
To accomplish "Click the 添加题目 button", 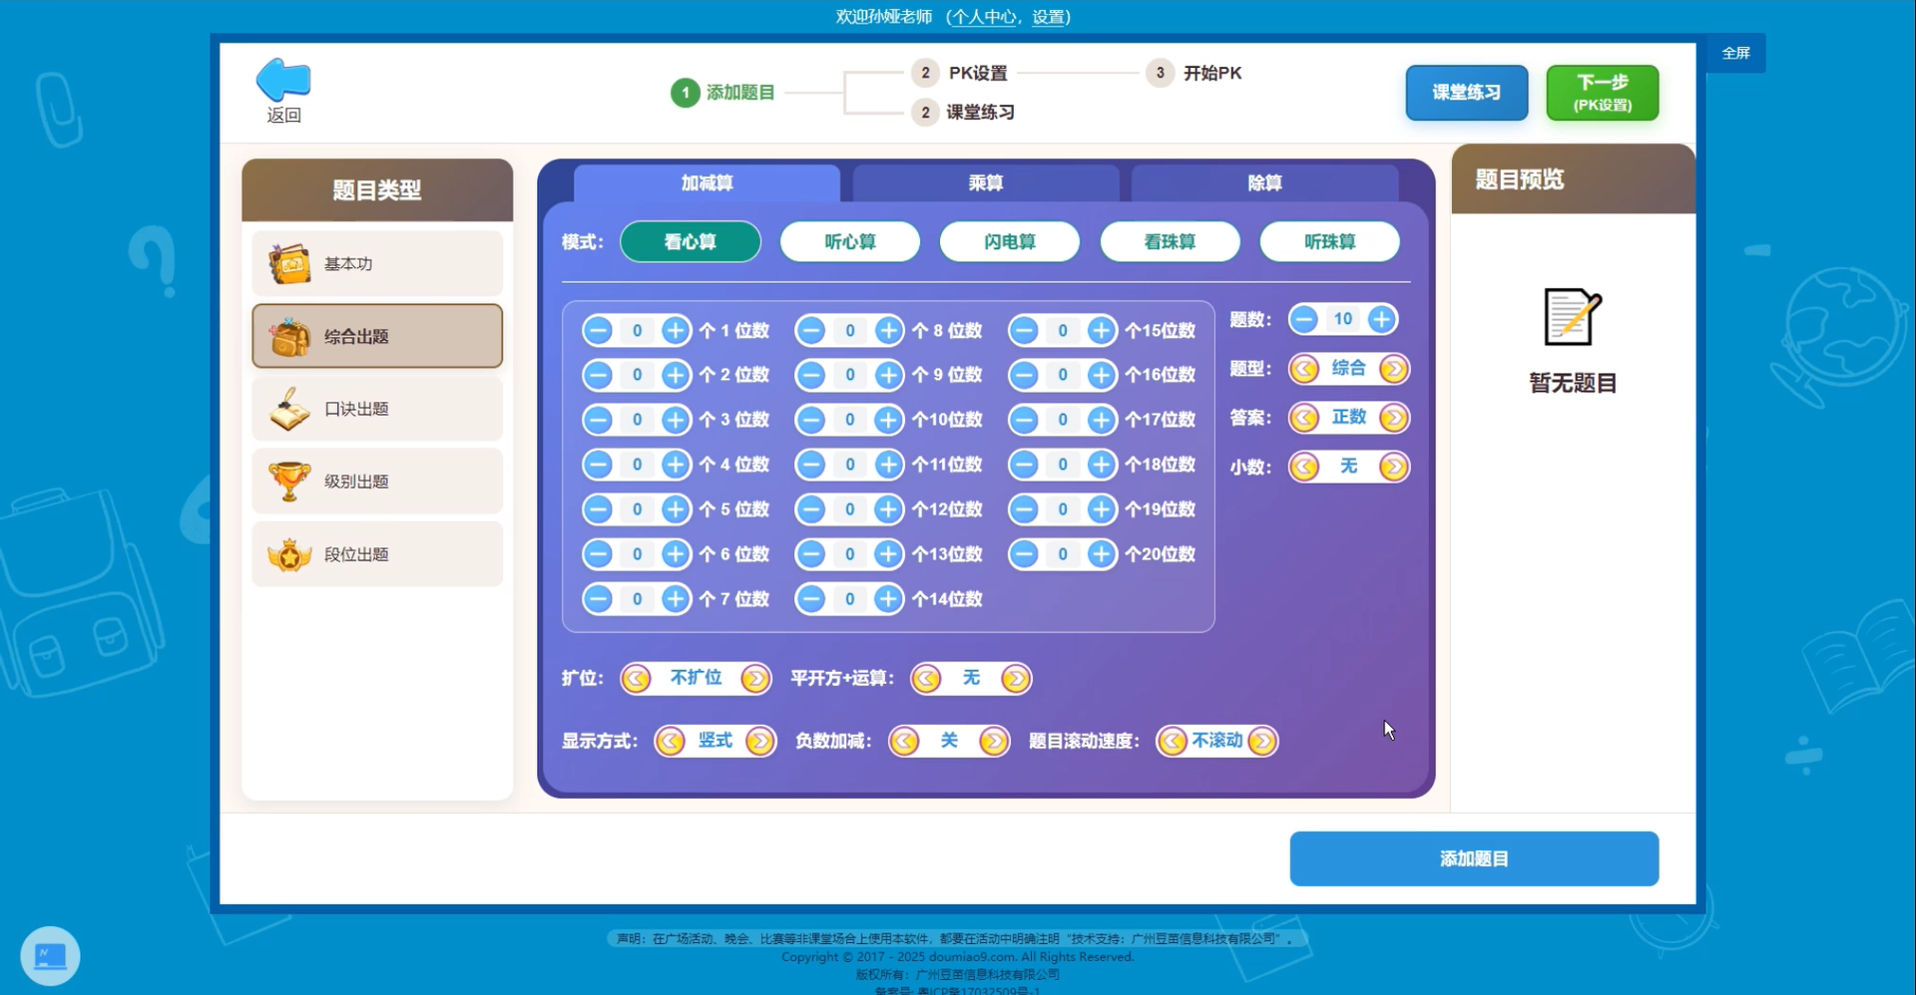I will click(x=1474, y=857).
